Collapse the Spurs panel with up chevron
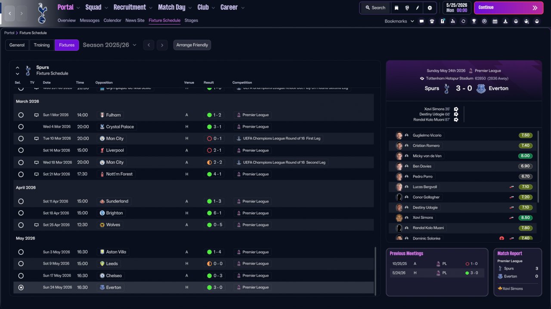Image resolution: width=551 pixels, height=309 pixels. [18, 67]
